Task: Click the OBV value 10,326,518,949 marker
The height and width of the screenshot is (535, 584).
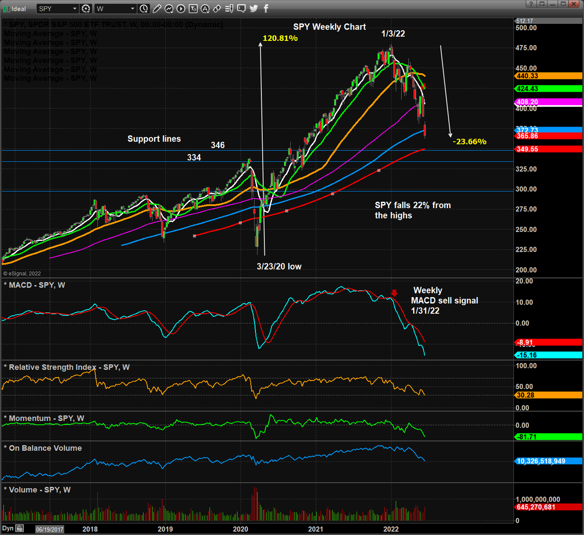Action: [x=548, y=461]
